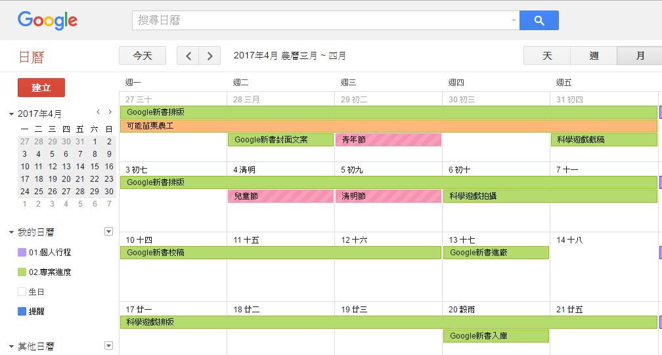Viewport: 662px width, 355px height.
Task: Switch to 天 (day) view
Action: click(x=547, y=56)
